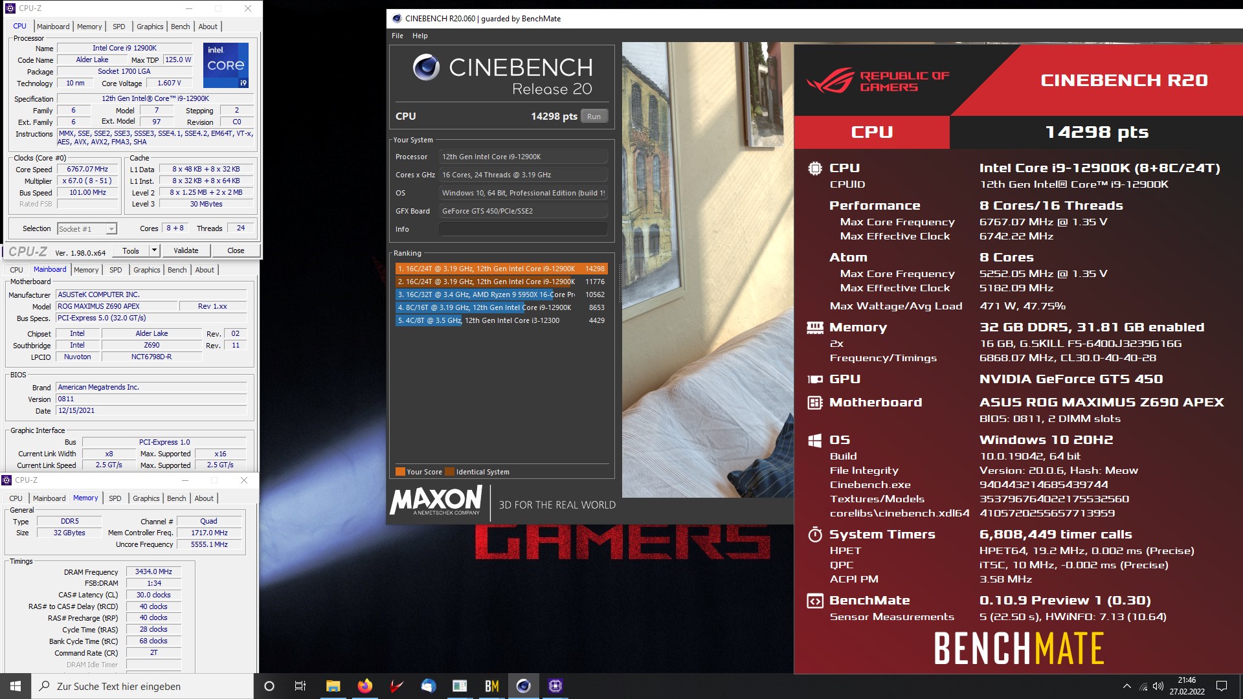Viewport: 1243px width, 699px height.
Task: Launch Firefox from the taskbar
Action: click(x=365, y=686)
